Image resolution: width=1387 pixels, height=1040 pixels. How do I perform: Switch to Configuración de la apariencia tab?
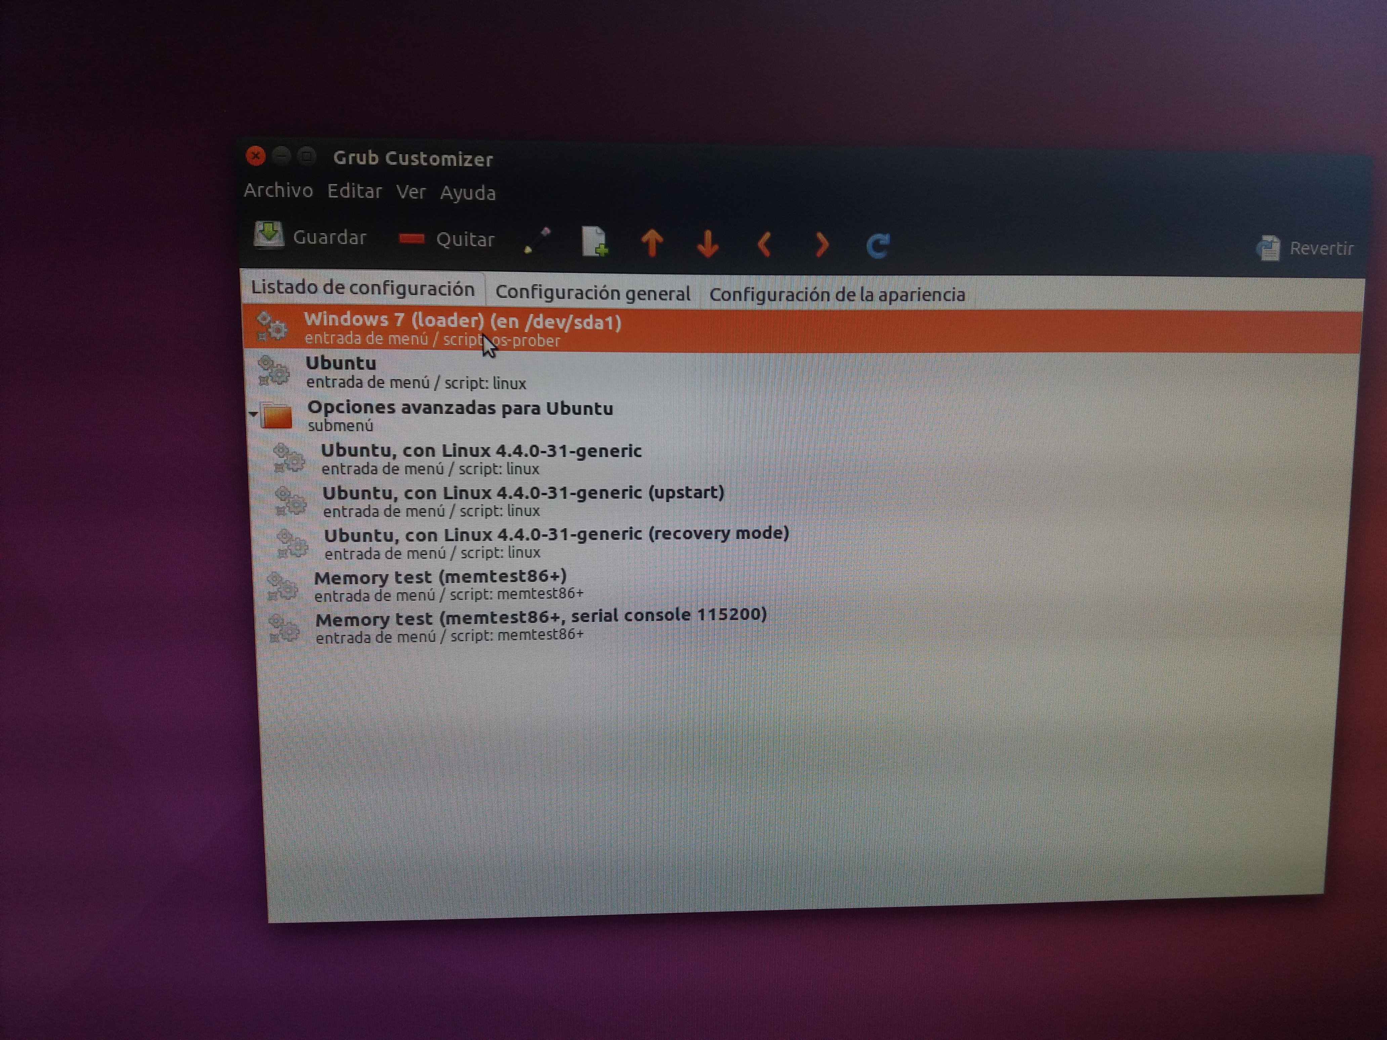coord(837,295)
